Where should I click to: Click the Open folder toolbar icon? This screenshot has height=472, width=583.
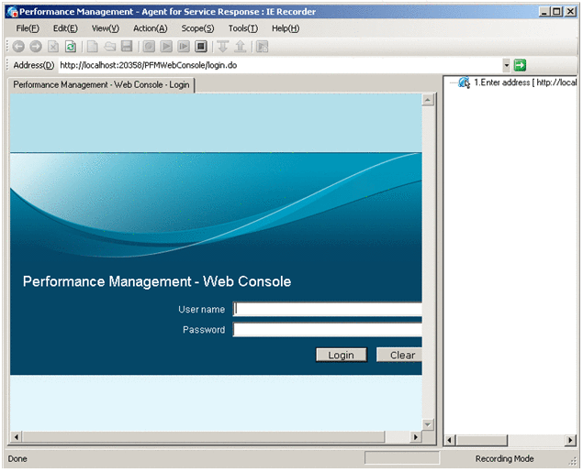tap(110, 47)
